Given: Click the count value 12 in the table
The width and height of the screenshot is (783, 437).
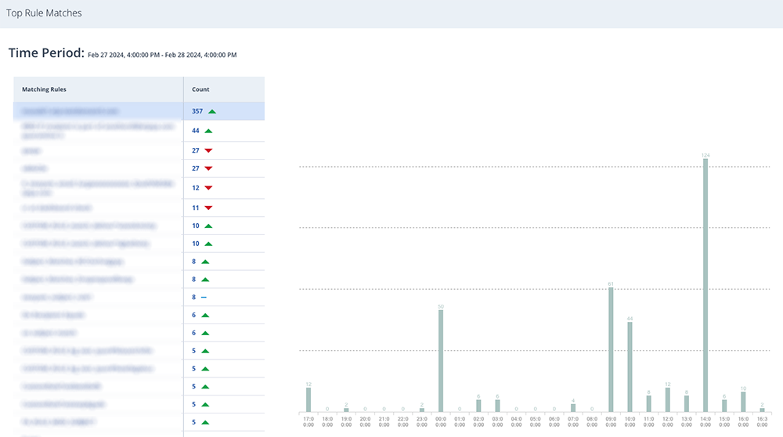Looking at the screenshot, I should [196, 188].
